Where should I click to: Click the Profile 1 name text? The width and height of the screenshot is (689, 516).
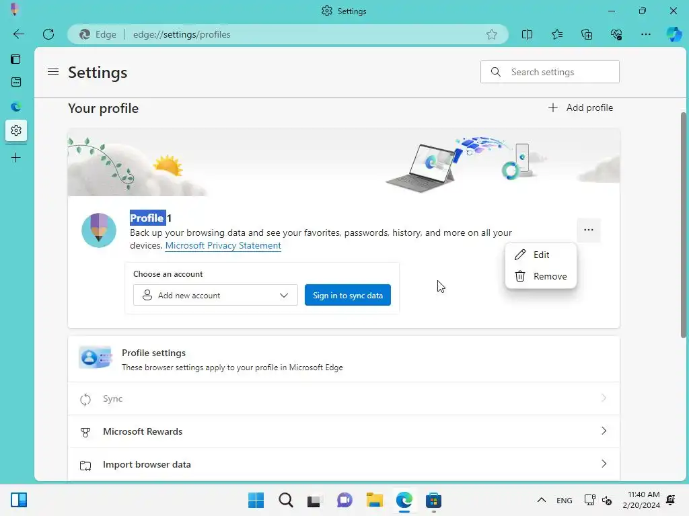pyautogui.click(x=151, y=218)
